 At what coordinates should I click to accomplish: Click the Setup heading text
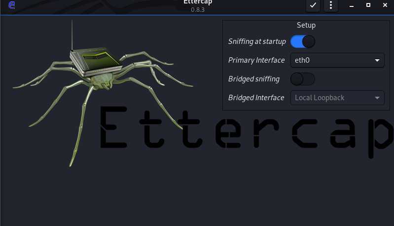pos(306,25)
